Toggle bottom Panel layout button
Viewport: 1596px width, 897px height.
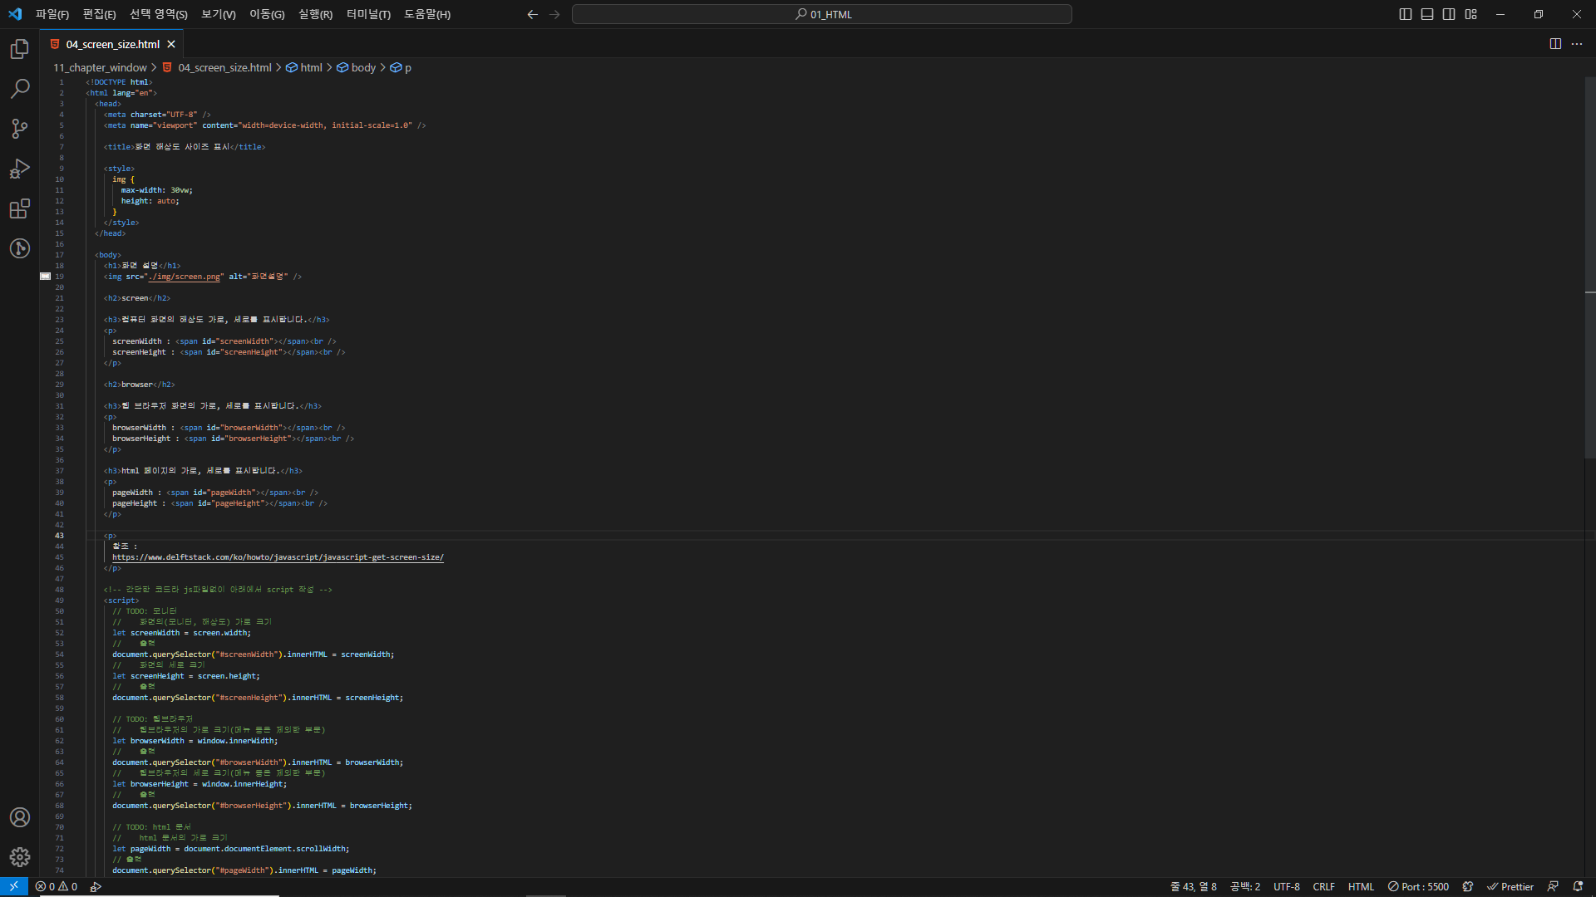click(x=1427, y=14)
